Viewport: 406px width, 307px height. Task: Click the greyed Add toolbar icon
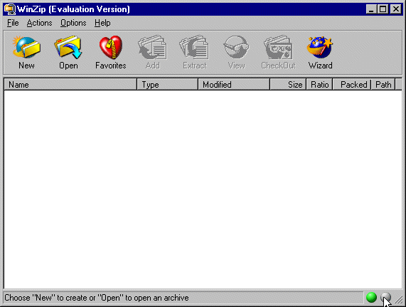pos(152,48)
